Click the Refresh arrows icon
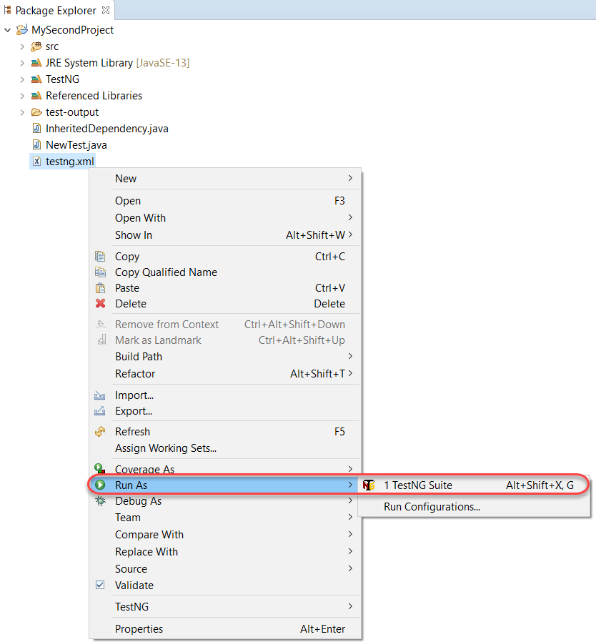Viewport: 596px width, 642px height. tap(100, 432)
